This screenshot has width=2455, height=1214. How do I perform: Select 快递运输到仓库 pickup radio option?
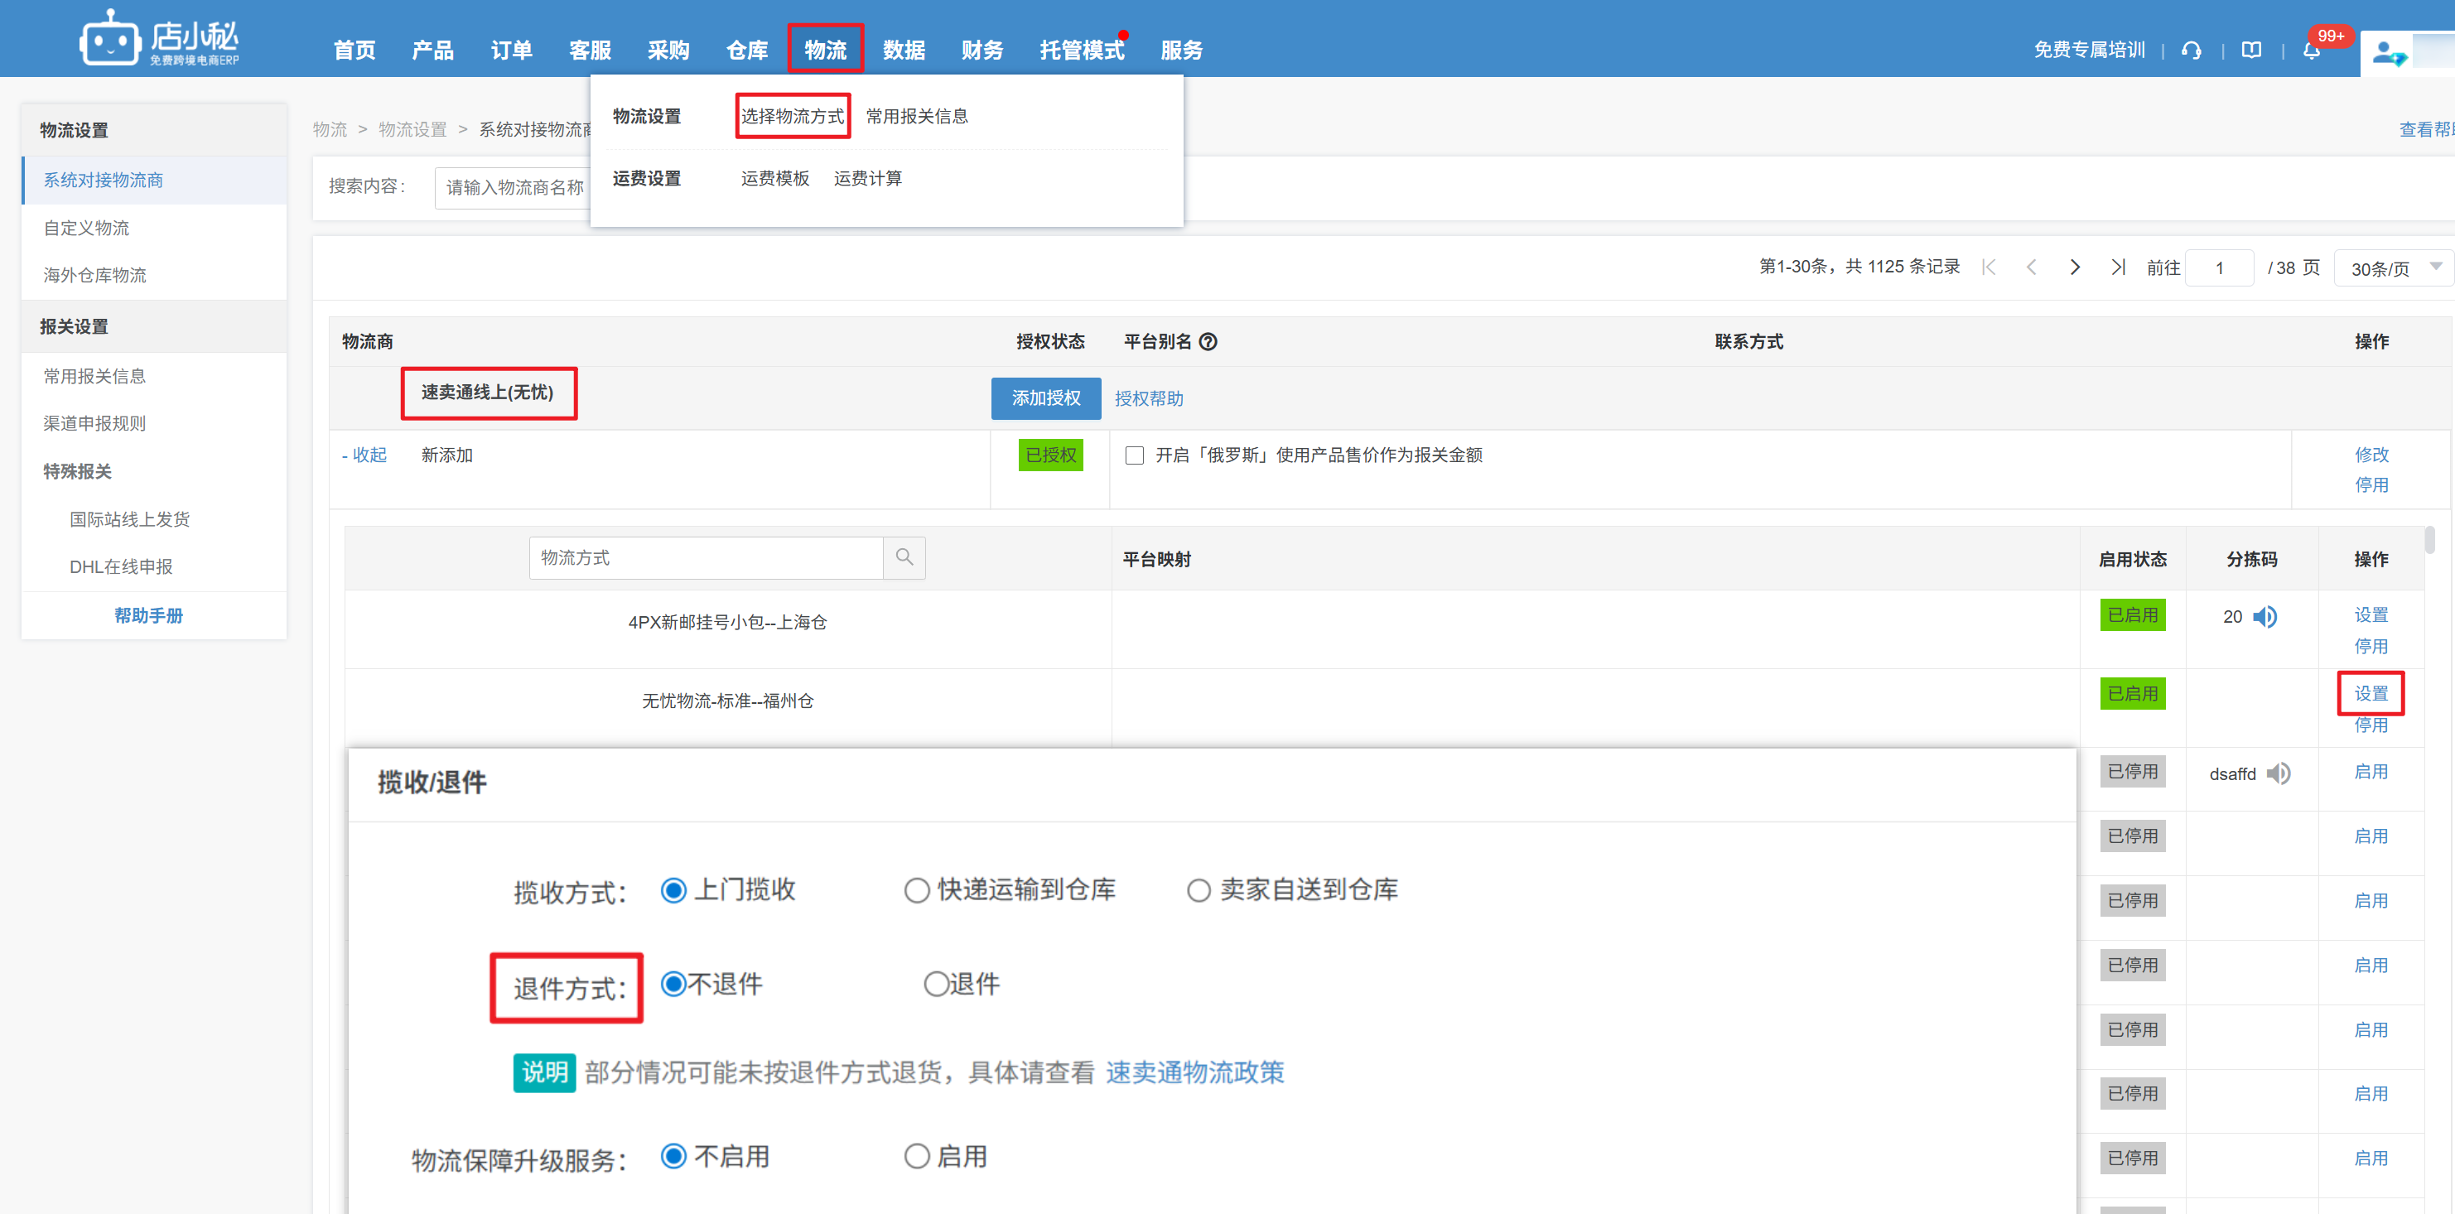pyautogui.click(x=917, y=891)
